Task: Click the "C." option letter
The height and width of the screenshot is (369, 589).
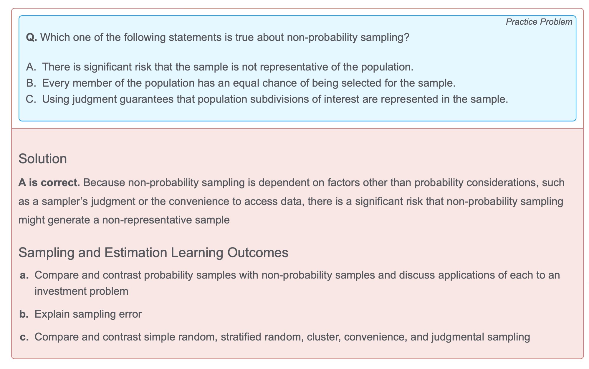Action: pos(31,99)
